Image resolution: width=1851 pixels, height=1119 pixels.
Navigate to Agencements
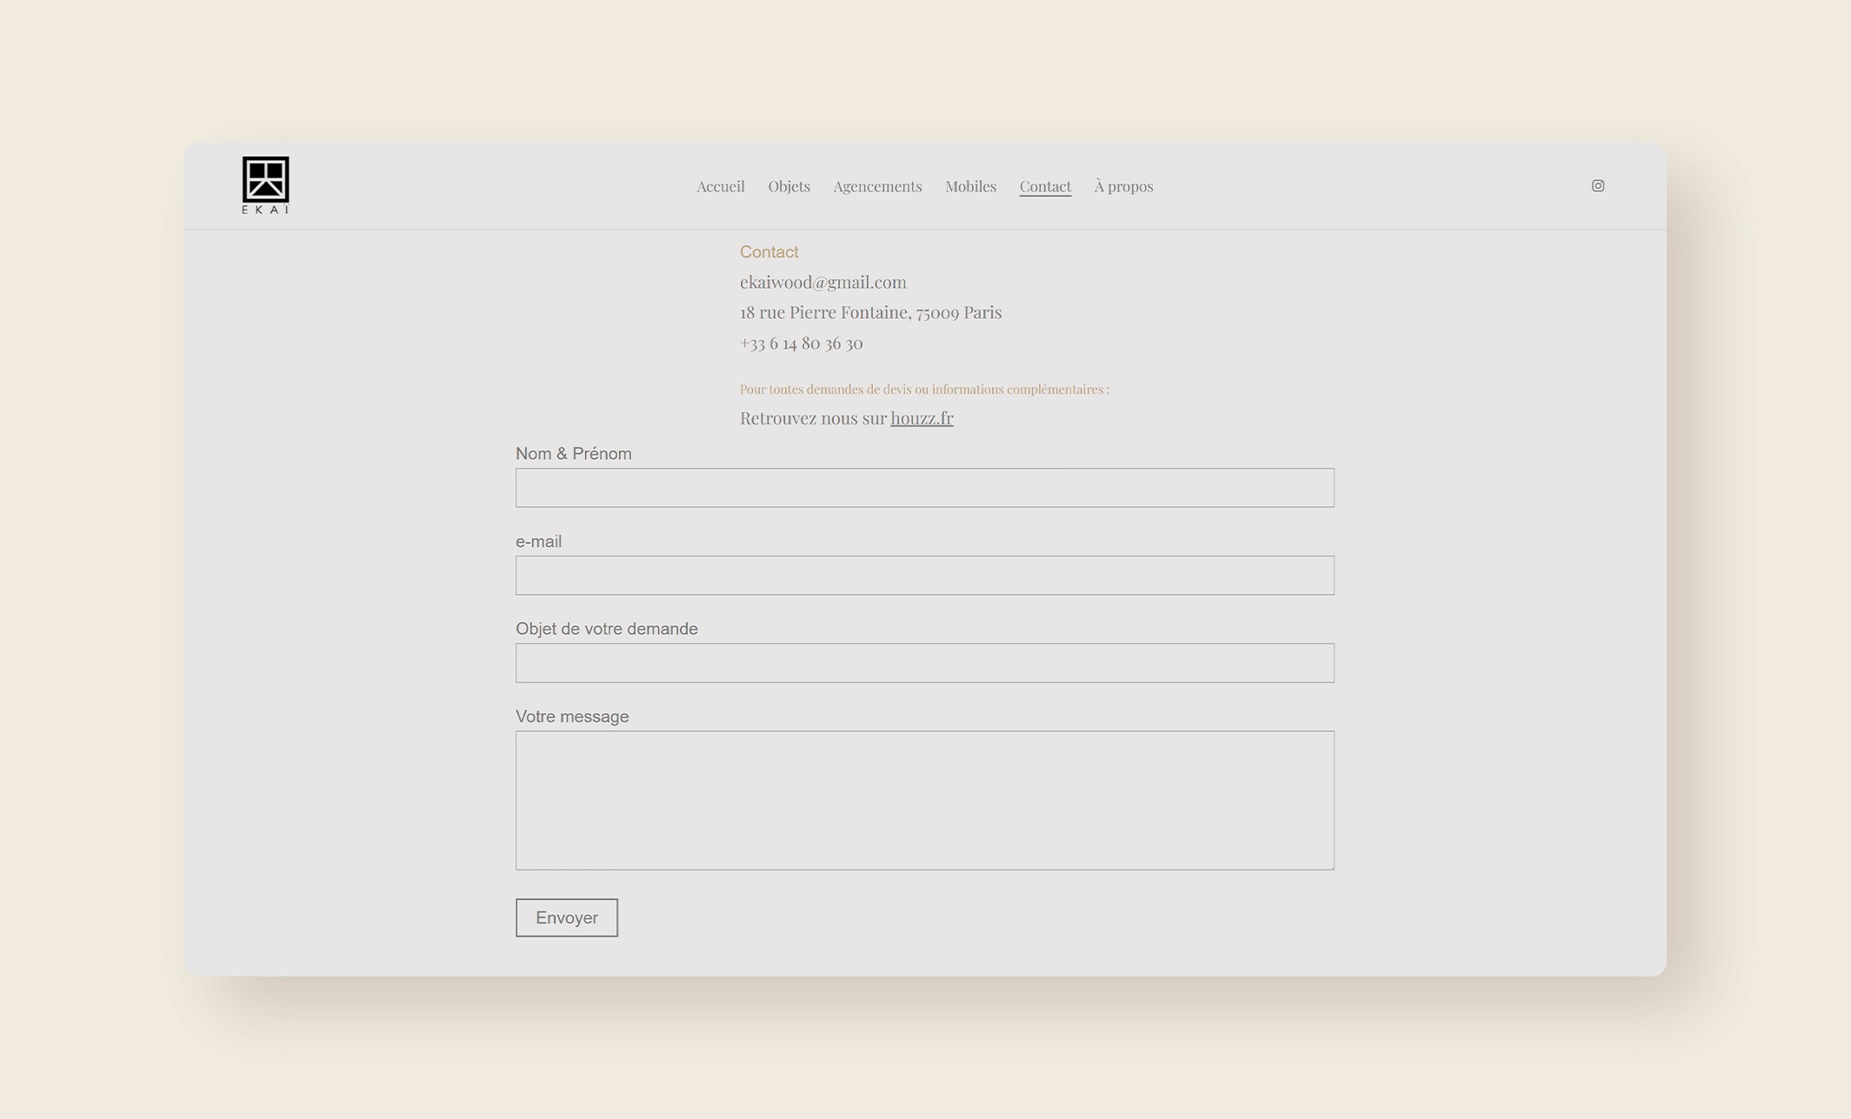[x=876, y=186]
